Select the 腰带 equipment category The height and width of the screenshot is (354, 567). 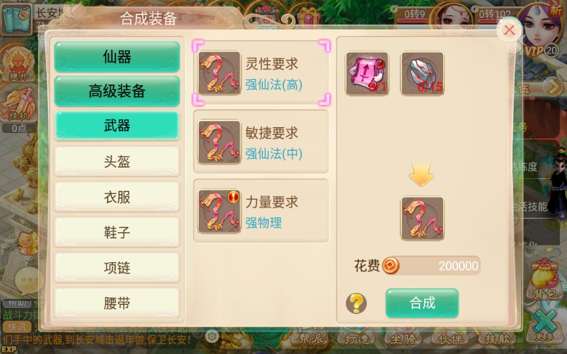click(117, 303)
